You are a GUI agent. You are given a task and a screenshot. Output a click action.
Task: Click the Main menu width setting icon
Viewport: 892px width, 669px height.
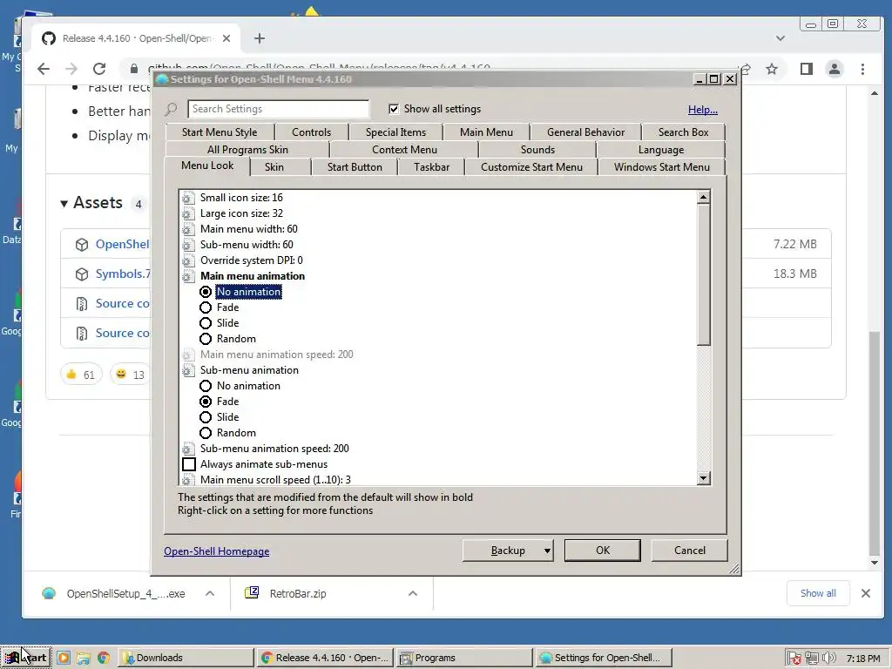point(188,229)
